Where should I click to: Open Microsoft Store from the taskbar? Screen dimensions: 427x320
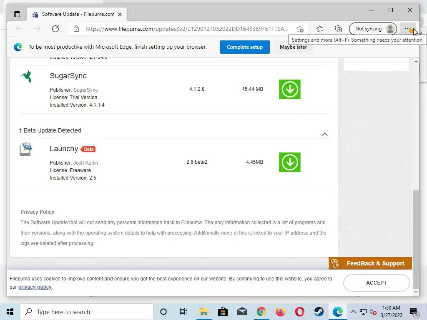(223, 312)
